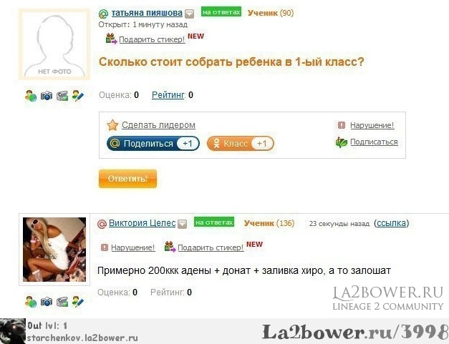Click the Ответить! button
This screenshot has width=449, height=344.
pyautogui.click(x=127, y=179)
